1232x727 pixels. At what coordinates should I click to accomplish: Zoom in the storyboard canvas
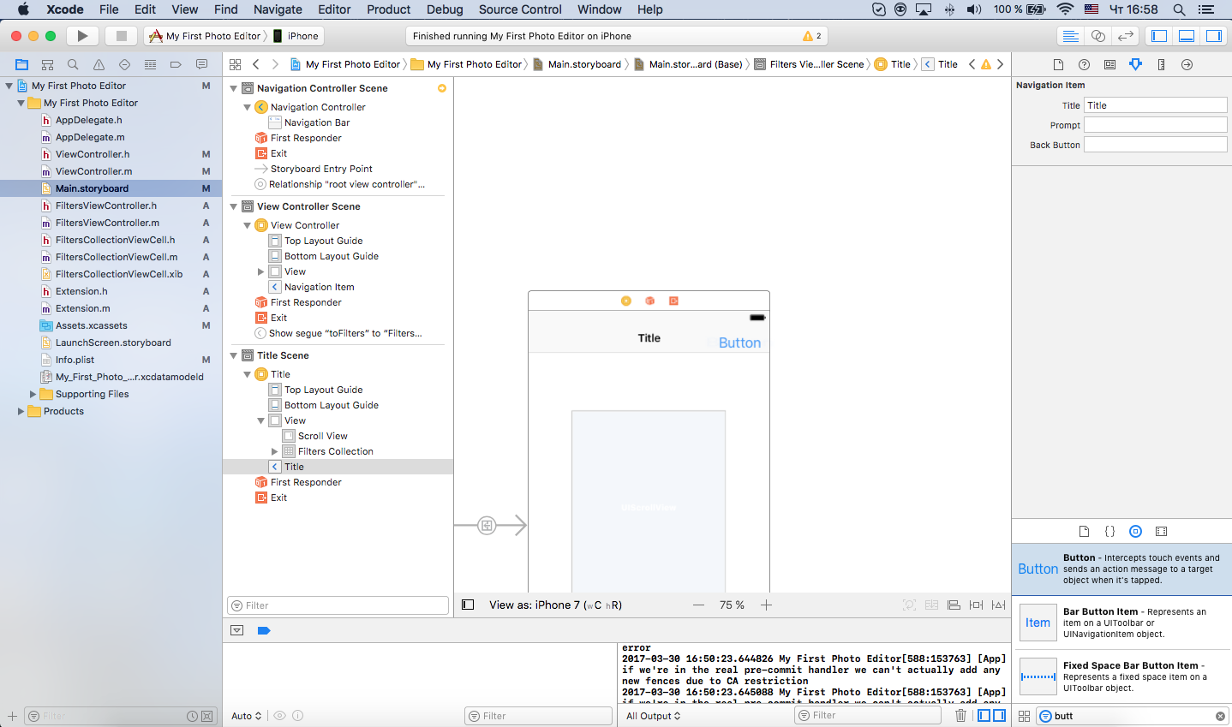pyautogui.click(x=766, y=605)
